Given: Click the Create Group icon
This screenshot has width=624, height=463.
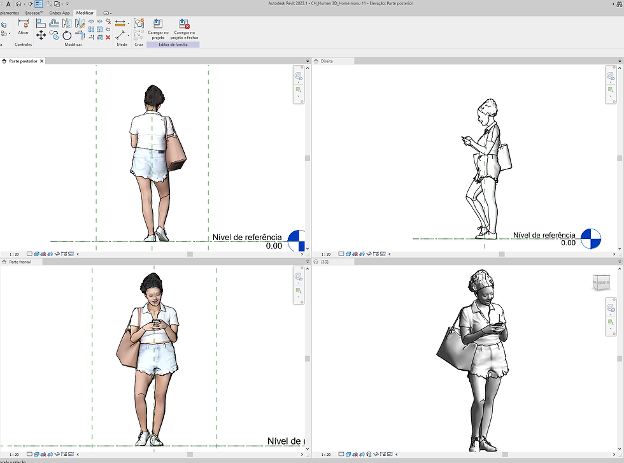Looking at the screenshot, I should point(139,23).
